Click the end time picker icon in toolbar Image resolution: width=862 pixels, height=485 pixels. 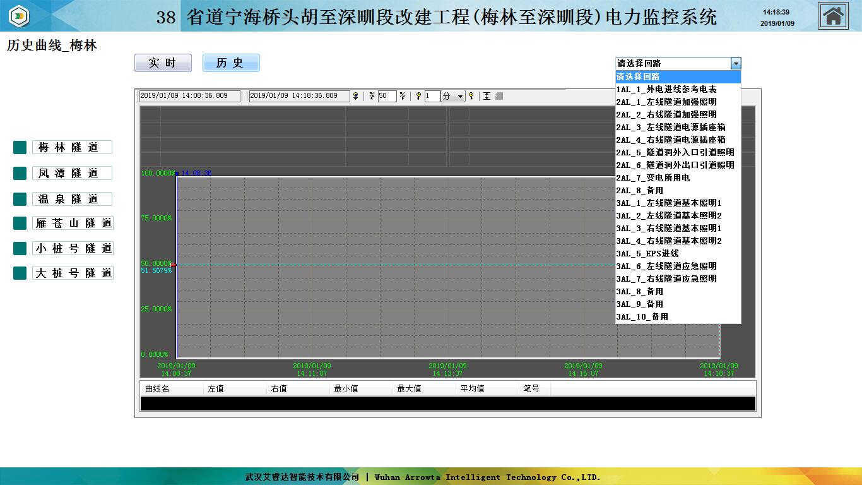point(356,96)
